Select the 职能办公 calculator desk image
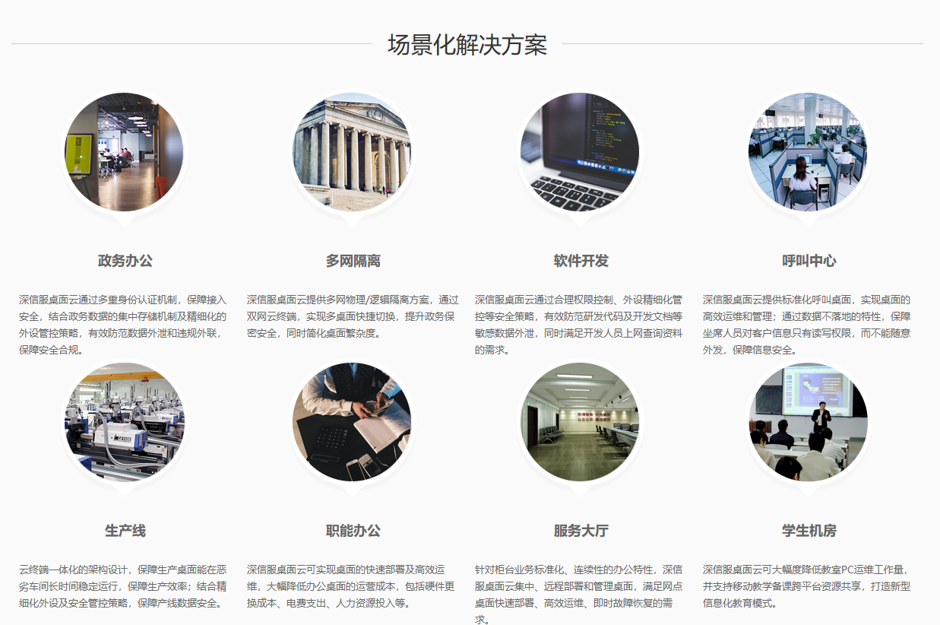 tap(352, 422)
